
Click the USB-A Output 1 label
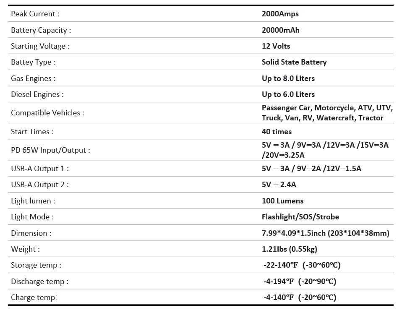[x=40, y=169]
